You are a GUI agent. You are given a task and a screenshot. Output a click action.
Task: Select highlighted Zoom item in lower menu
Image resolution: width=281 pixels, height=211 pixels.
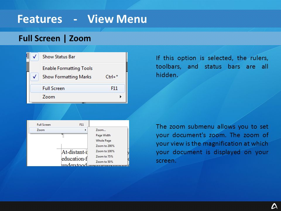(59, 130)
